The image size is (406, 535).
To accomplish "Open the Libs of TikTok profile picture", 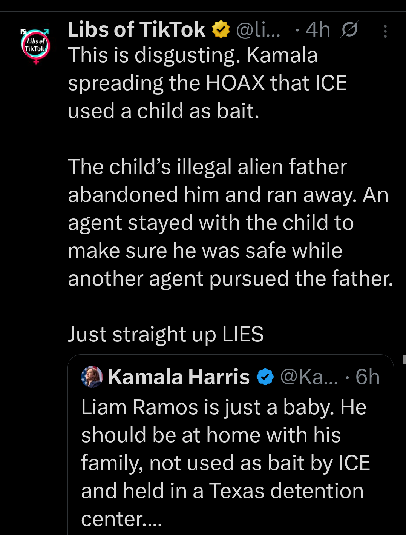I will tap(35, 45).
